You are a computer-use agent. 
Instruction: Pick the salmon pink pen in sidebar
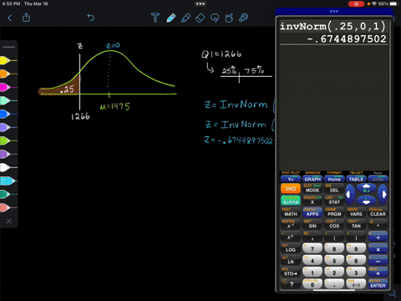pos(8,207)
